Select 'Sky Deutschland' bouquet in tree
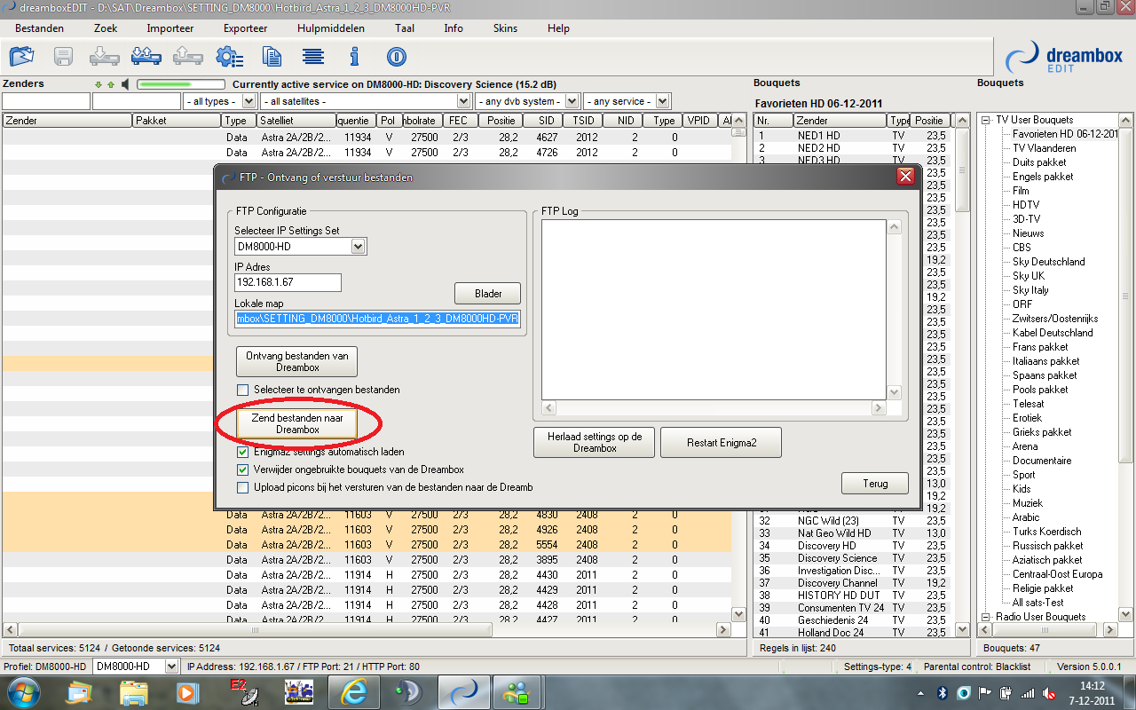The height and width of the screenshot is (710, 1136). [x=1049, y=262]
